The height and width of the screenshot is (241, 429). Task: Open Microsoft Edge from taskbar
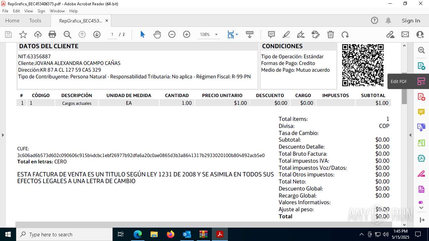click(138, 234)
